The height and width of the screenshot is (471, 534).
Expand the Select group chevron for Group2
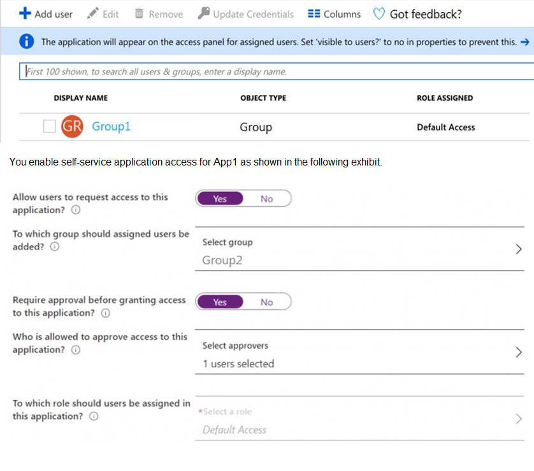click(518, 250)
